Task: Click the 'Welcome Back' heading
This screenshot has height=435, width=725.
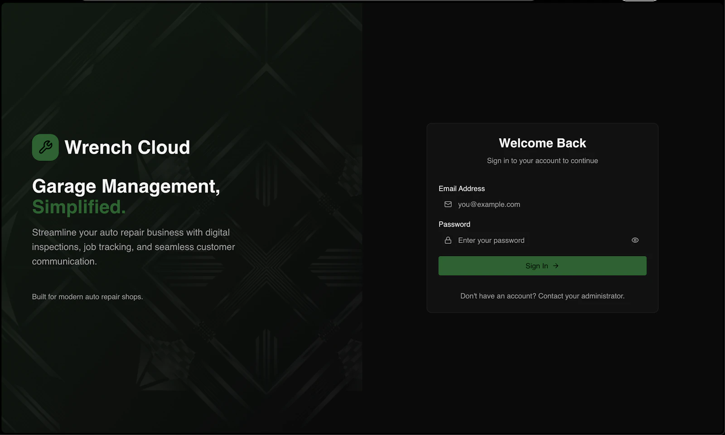Action: (542, 143)
